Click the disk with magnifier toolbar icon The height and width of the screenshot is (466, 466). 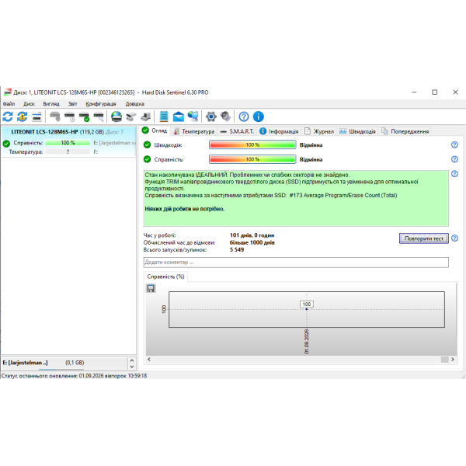tap(99, 116)
